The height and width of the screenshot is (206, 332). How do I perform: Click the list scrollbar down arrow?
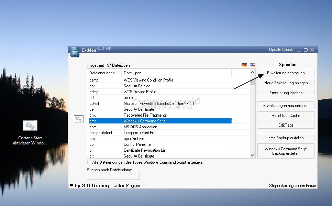[252, 155]
